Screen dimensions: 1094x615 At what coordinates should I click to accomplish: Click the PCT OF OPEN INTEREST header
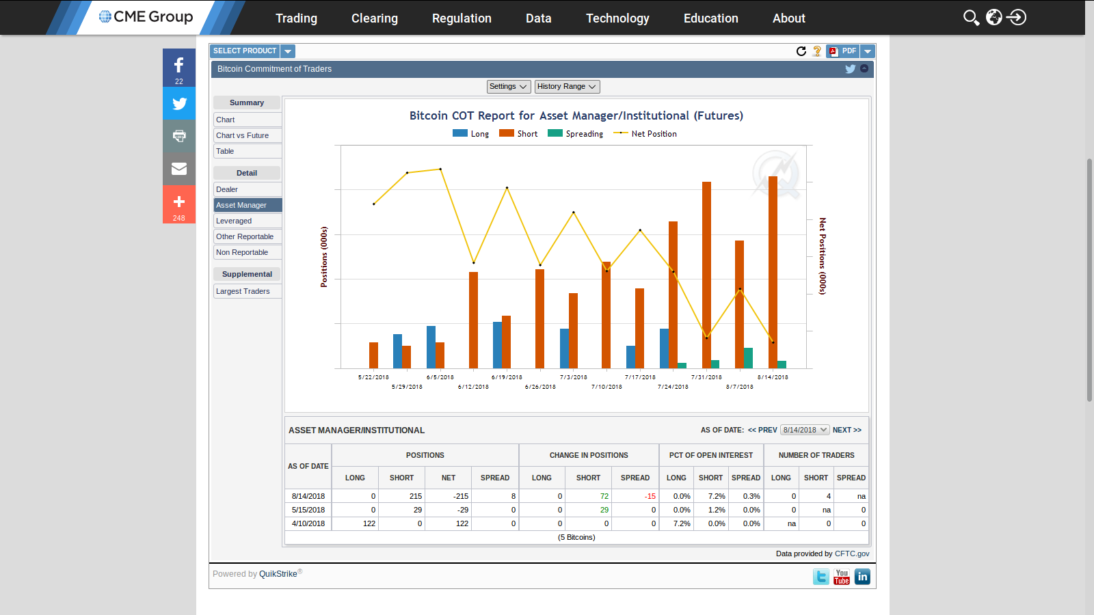coord(711,455)
